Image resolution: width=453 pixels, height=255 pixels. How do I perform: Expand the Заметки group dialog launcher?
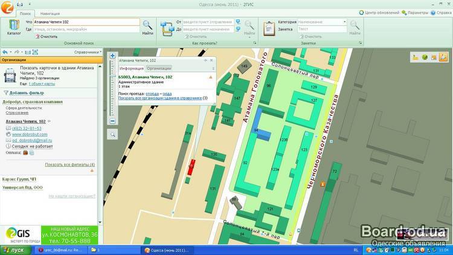pyautogui.click(x=360, y=43)
